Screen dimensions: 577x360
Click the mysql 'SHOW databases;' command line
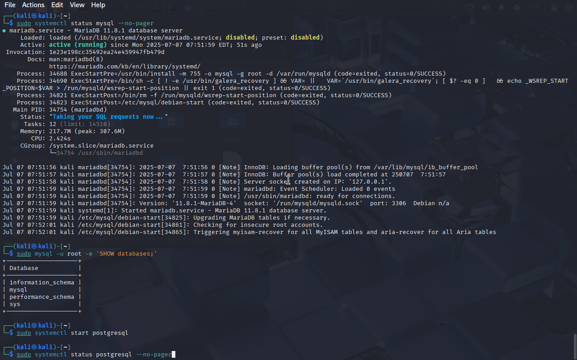point(87,254)
